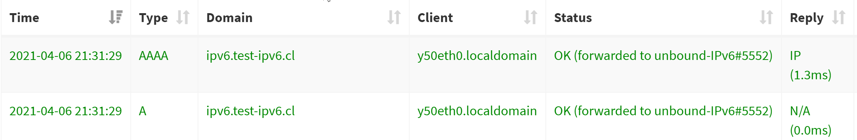857x140 pixels.
Task: Sort by Reply column arrows icon
Action: 839,17
